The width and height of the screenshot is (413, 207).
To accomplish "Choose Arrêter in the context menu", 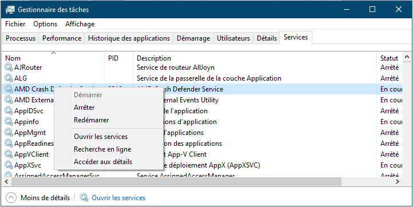I will click(x=108, y=108).
